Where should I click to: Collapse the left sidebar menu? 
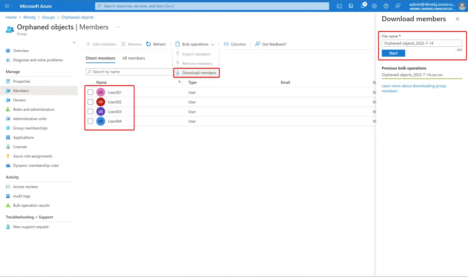tap(74, 43)
